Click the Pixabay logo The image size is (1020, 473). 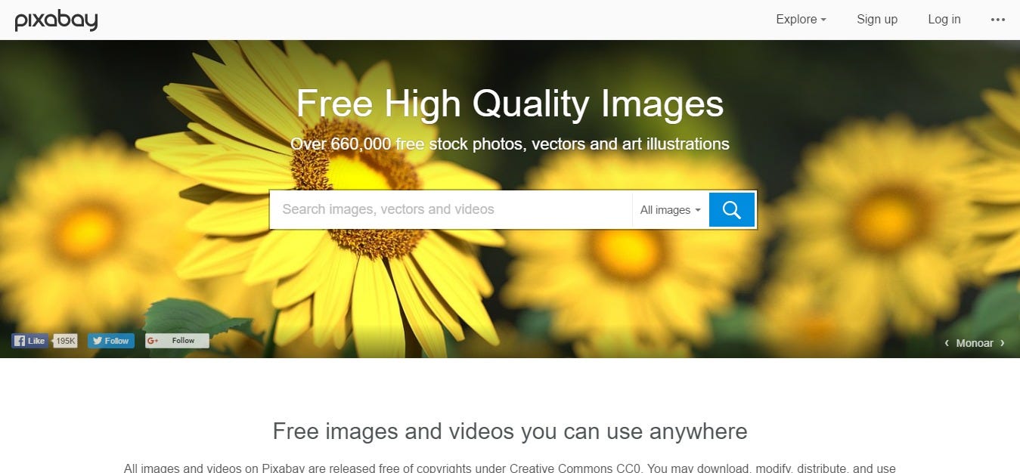56,20
